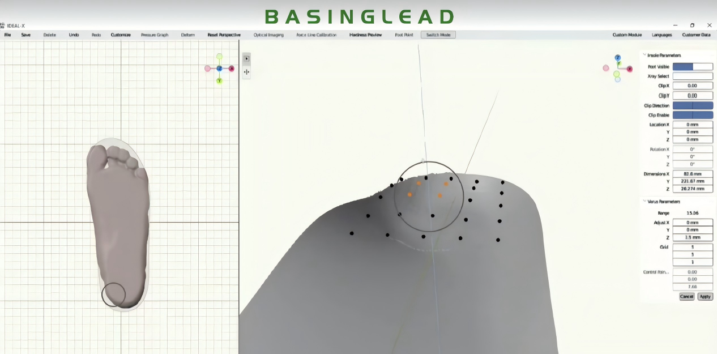Image resolution: width=717 pixels, height=354 pixels.
Task: Click the Adjust Z input field
Action: coord(692,237)
